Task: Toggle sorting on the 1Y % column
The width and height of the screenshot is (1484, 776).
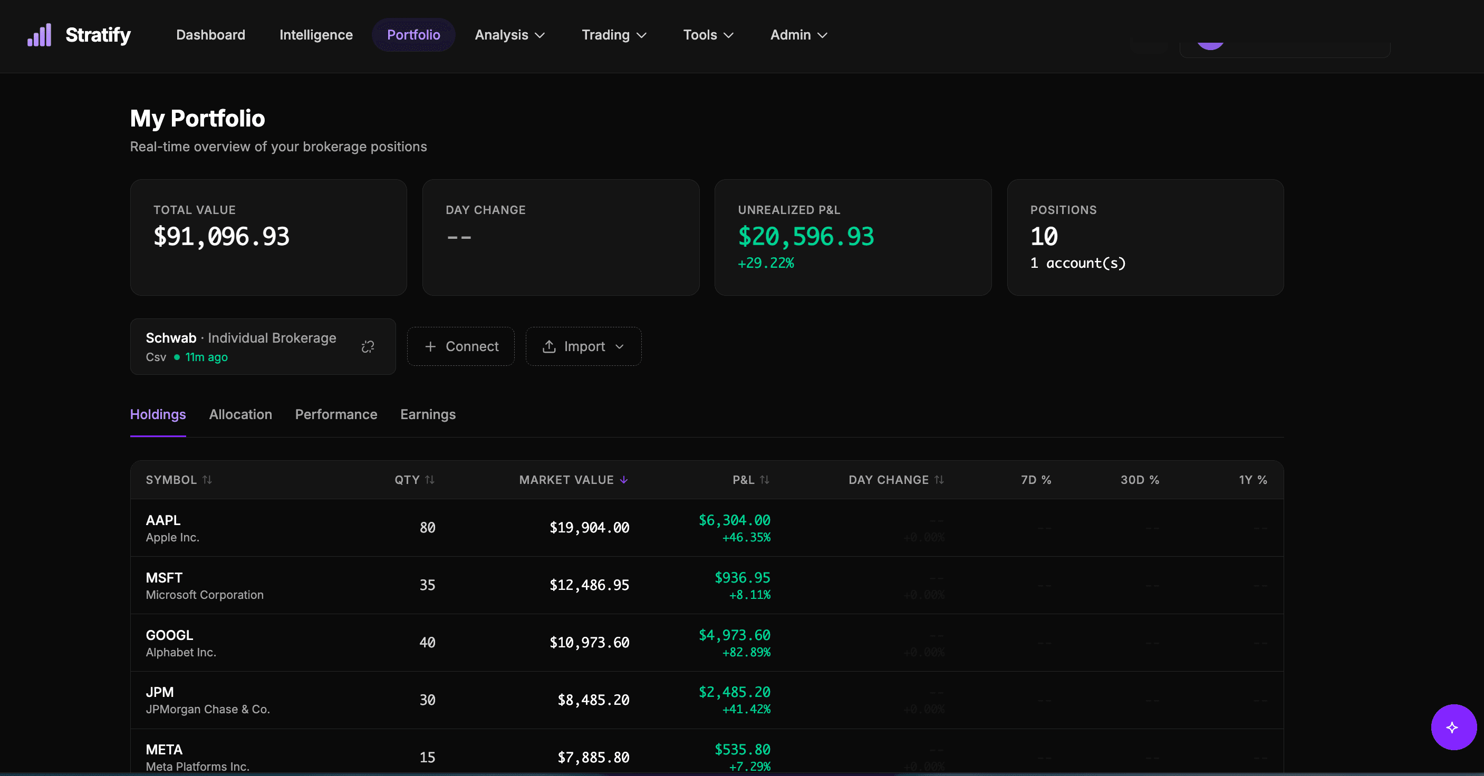Action: coord(1252,480)
